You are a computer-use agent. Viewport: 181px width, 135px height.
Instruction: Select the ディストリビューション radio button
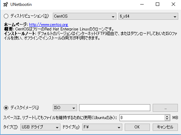(6, 16)
